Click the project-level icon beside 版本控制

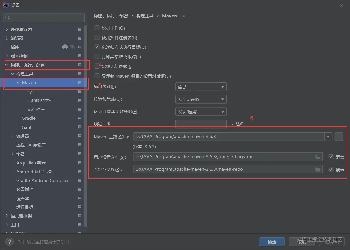(80, 56)
